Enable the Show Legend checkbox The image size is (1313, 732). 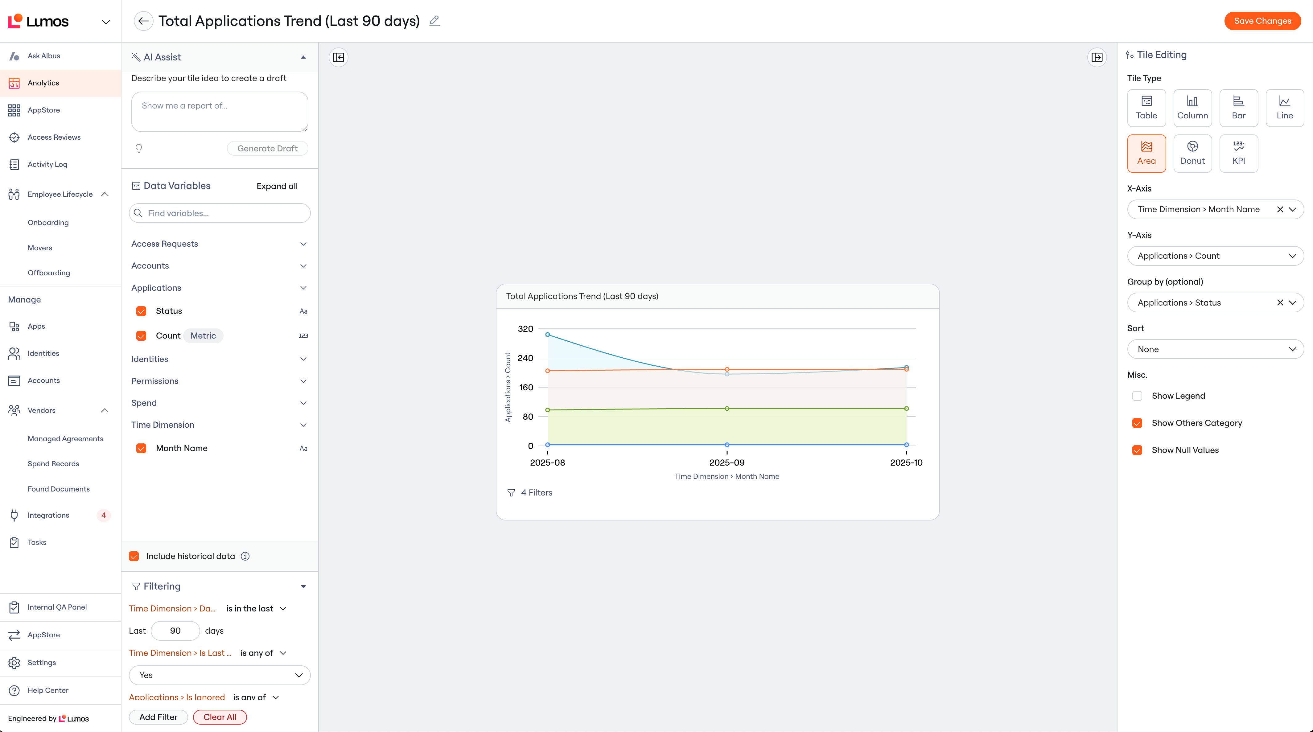click(1137, 396)
